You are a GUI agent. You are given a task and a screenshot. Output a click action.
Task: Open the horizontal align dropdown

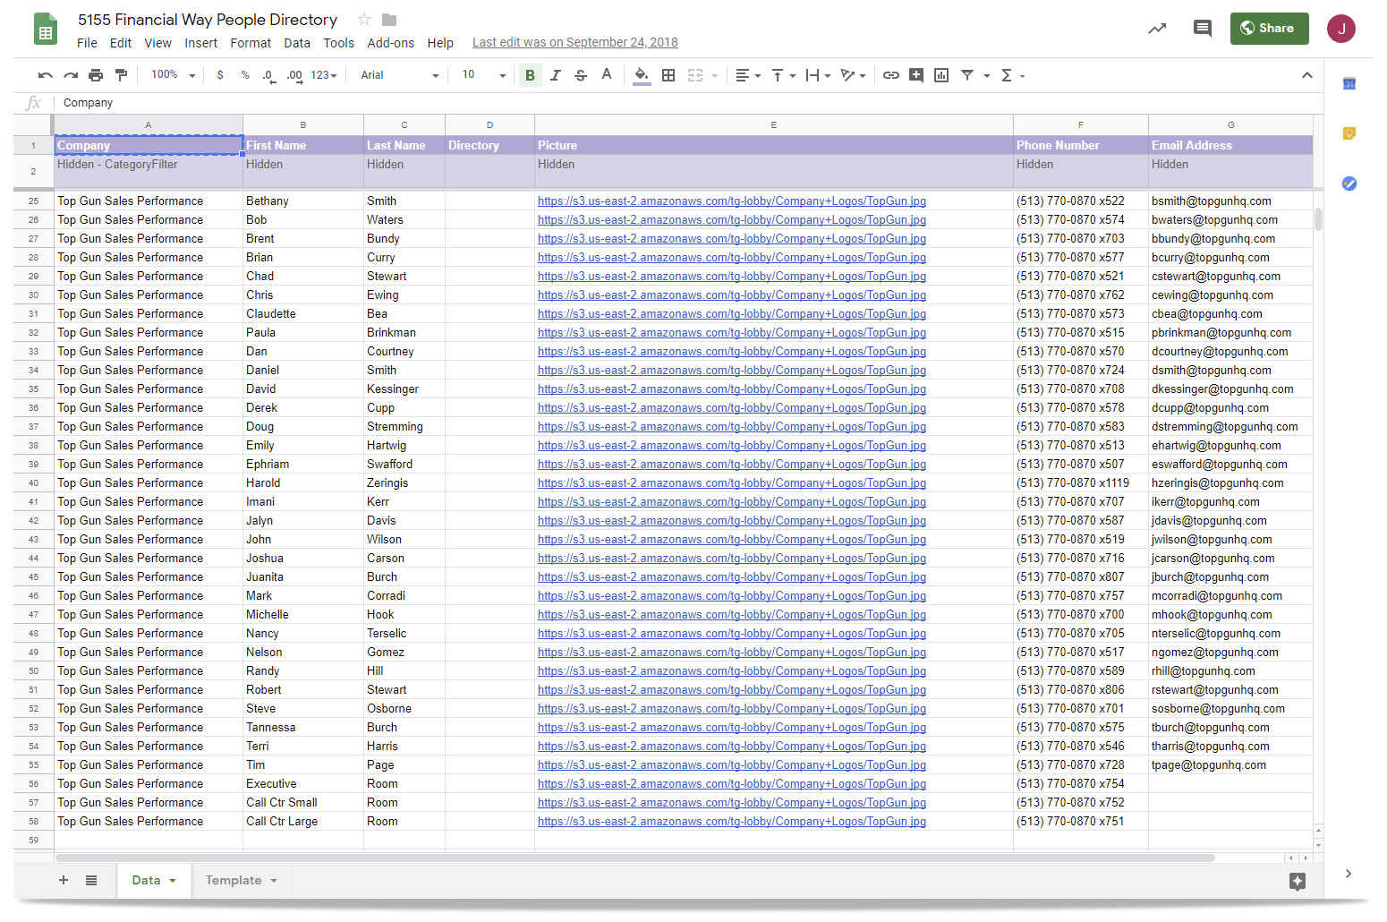click(747, 76)
